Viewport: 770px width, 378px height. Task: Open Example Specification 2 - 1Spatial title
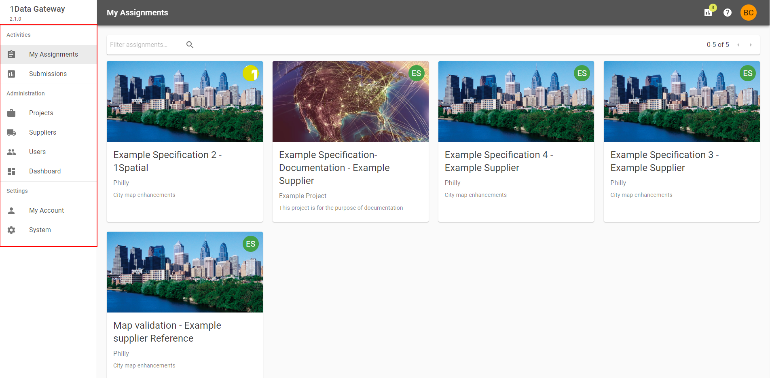167,161
